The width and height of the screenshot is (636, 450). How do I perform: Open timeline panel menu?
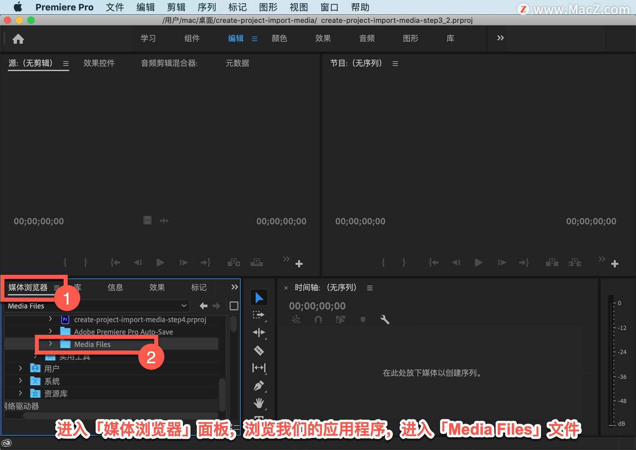[370, 288]
